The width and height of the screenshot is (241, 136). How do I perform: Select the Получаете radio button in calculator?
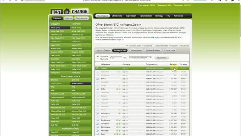pyautogui.click(x=98, y=59)
